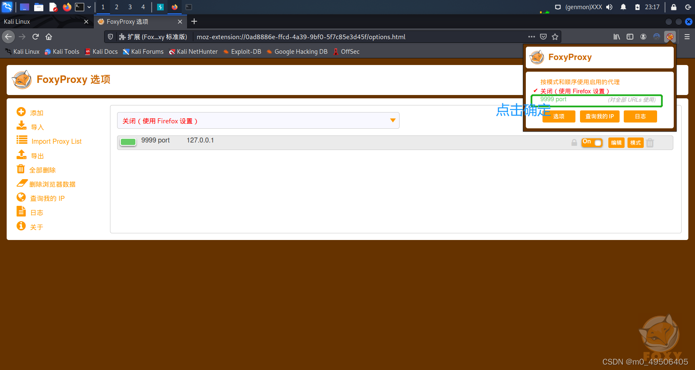
Task: Click the lock icon in 9999 port row
Action: pyautogui.click(x=574, y=142)
